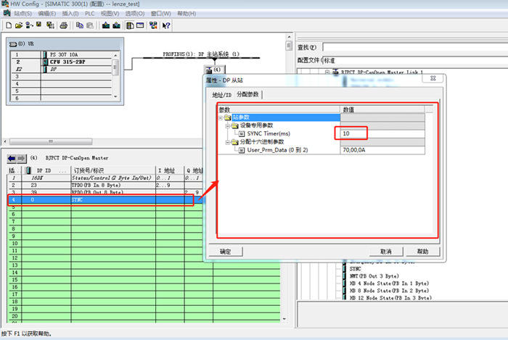Image resolution: width=508 pixels, height=340 pixels.
Task: Select the SYNC Timer(ms) parameter row
Action: tap(269, 133)
